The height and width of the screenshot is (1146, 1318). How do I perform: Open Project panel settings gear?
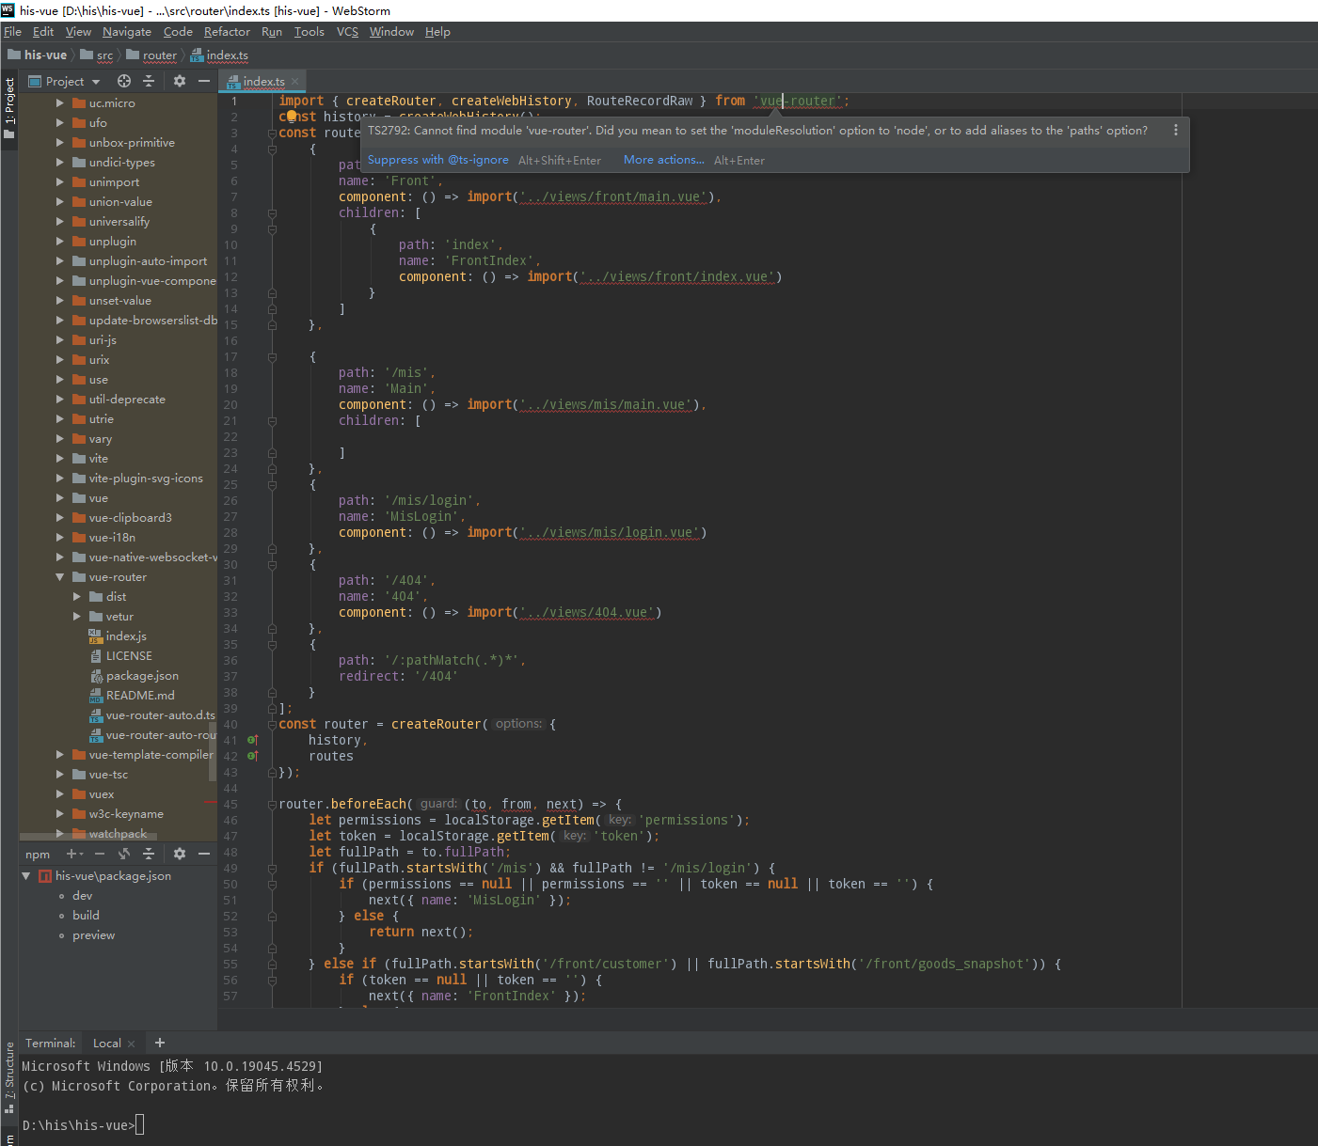tap(180, 81)
